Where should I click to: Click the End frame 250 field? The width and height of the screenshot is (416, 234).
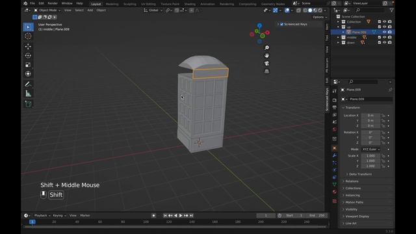point(317,215)
